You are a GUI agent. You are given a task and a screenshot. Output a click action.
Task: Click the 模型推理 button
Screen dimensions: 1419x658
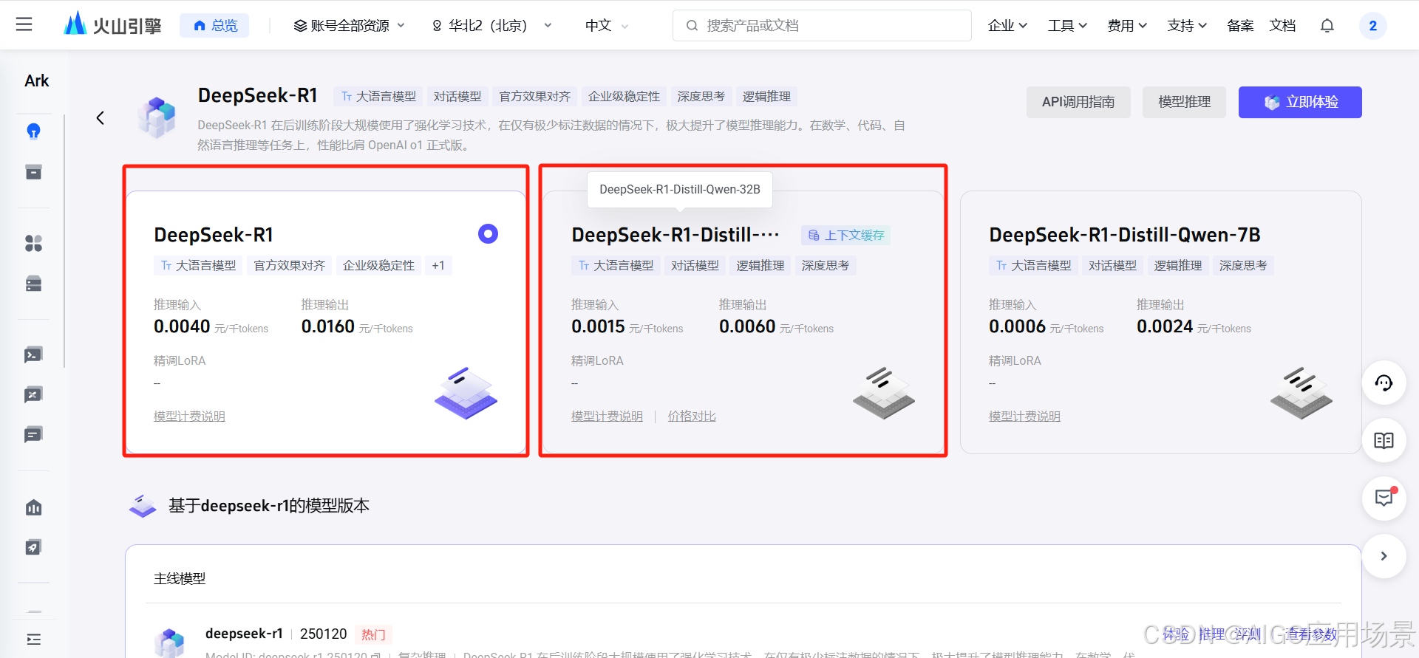[x=1184, y=102]
